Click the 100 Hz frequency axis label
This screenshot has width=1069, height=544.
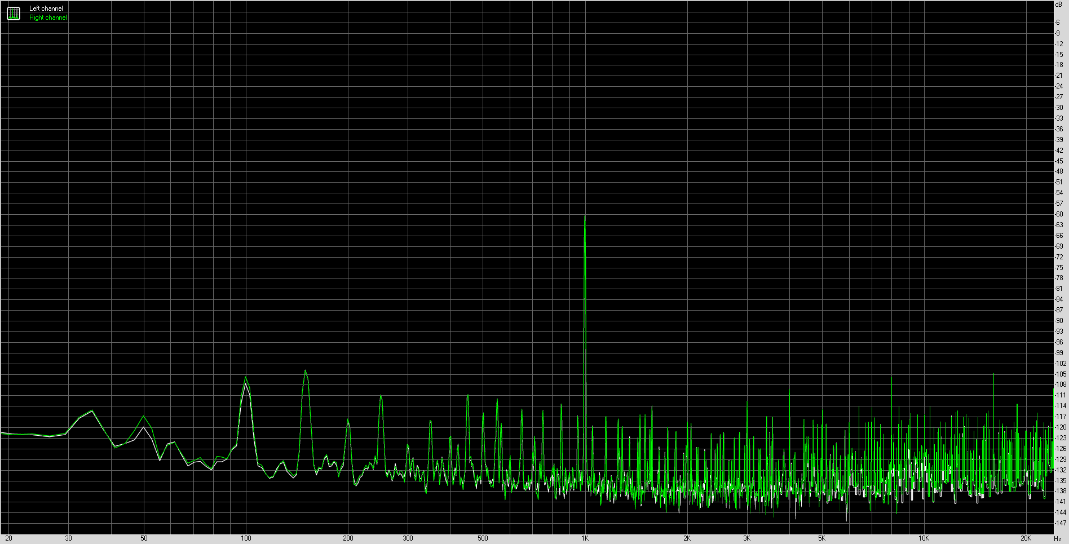point(246,538)
